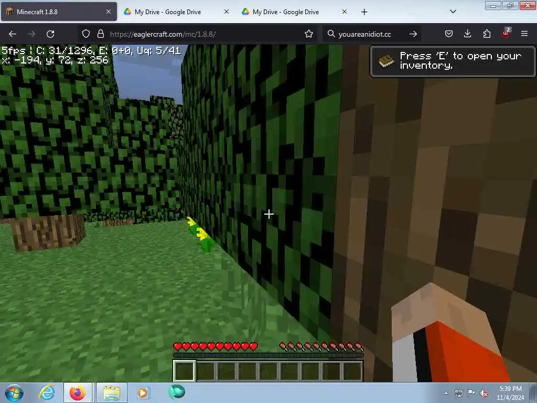
Task: Open the clock showing 5:39 PM
Action: pyautogui.click(x=510, y=393)
